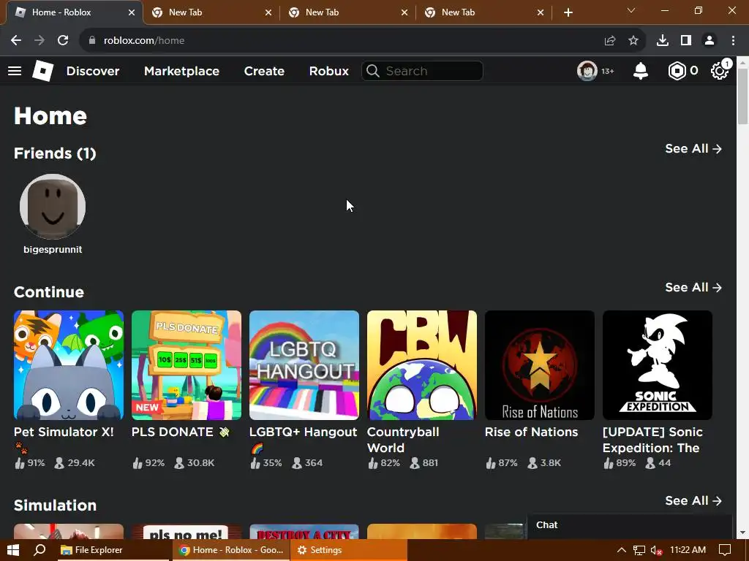Add a new browser tab with plus

(x=568, y=12)
